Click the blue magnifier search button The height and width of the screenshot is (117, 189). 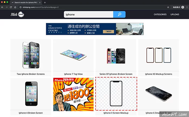pyautogui.click(x=119, y=14)
